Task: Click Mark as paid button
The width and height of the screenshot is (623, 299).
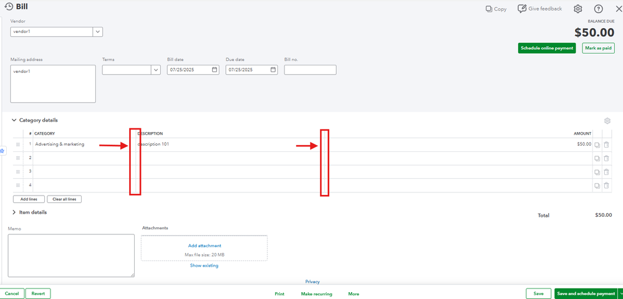Action: pyautogui.click(x=598, y=48)
